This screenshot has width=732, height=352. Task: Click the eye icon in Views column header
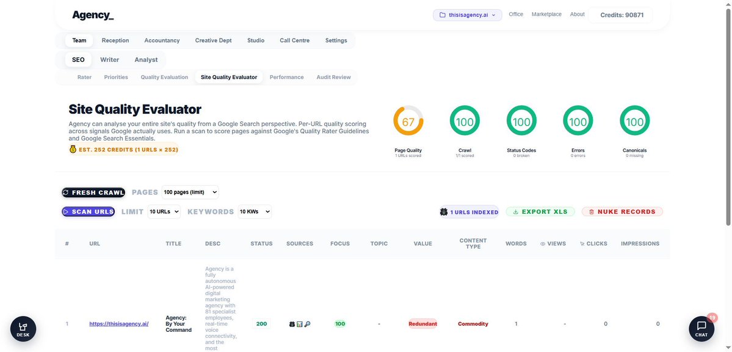[x=543, y=244]
